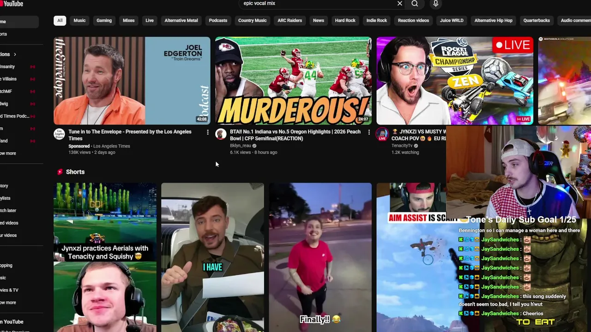Click the Shorts section logo icon
591x332 pixels.
(x=60, y=172)
